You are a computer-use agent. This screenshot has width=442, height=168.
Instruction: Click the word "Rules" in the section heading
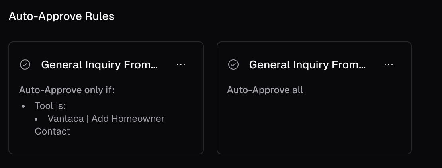click(x=102, y=16)
